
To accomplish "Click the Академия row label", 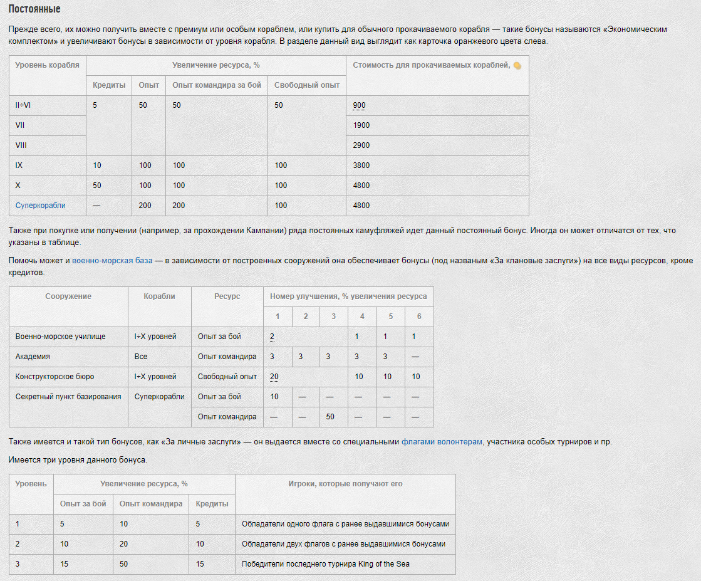I will coord(33,357).
